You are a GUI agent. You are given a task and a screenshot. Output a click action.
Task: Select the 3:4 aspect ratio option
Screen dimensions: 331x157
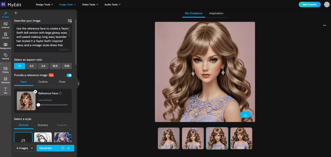(43, 66)
